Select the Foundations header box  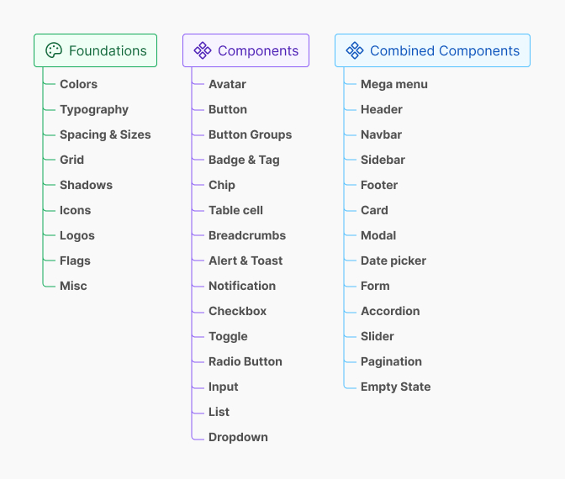[96, 50]
